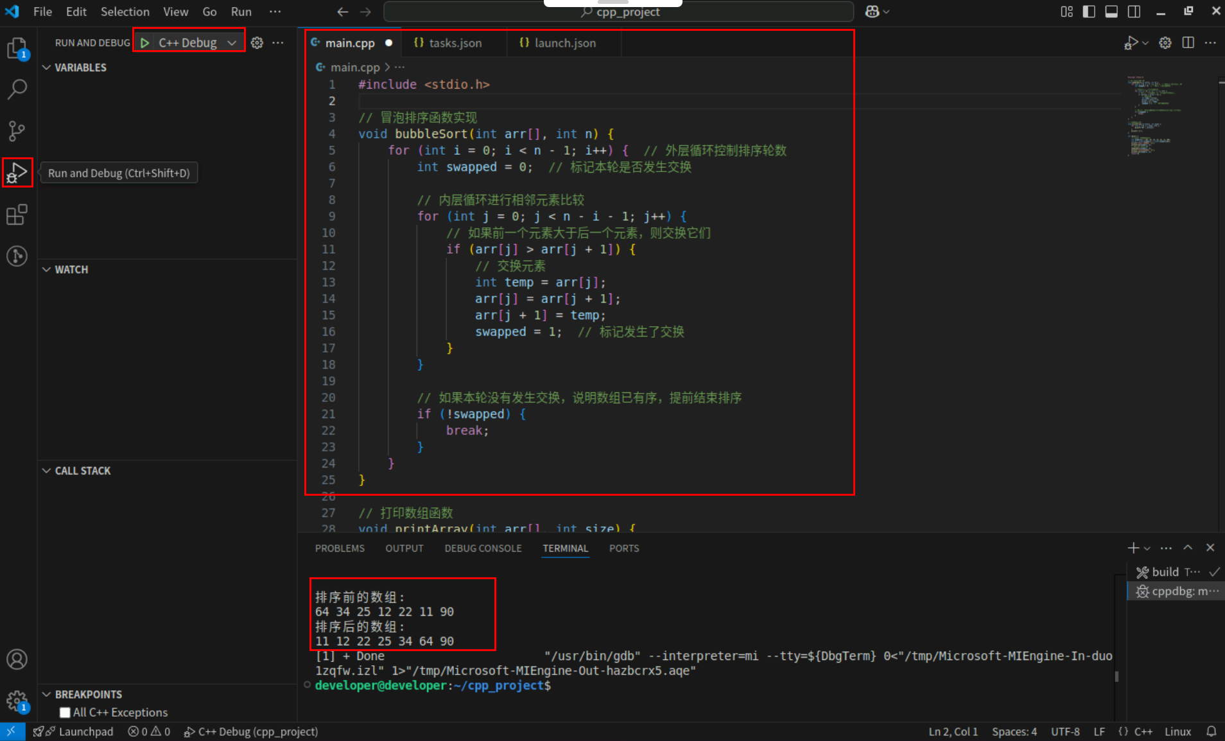Open the File menu
Viewport: 1225px width, 741px height.
(x=42, y=12)
